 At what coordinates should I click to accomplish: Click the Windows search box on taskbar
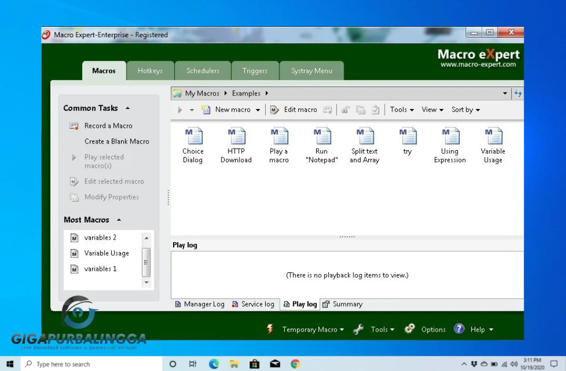92,364
